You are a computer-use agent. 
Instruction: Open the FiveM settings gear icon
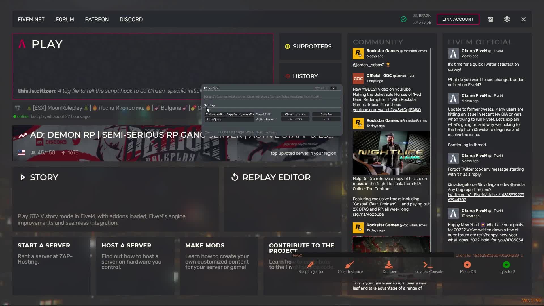click(x=507, y=19)
